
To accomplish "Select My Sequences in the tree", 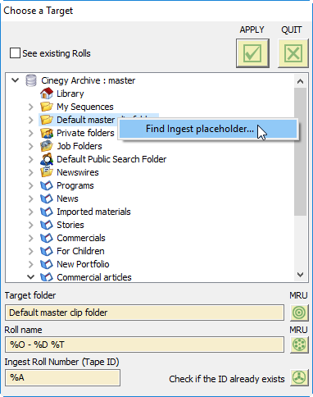I will click(x=85, y=107).
